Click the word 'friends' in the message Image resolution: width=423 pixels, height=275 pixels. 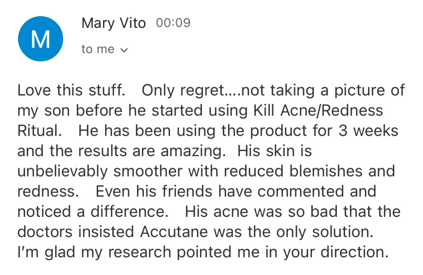click(187, 191)
